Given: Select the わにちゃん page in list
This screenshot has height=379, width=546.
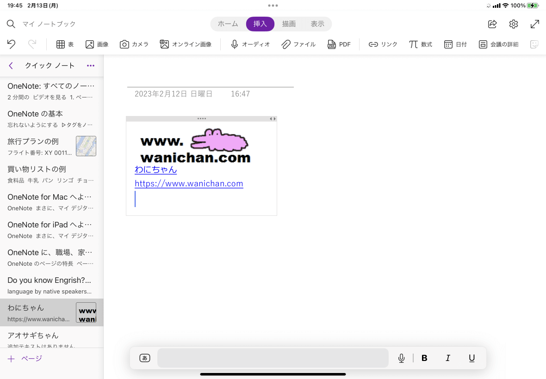Looking at the screenshot, I should coord(51,312).
